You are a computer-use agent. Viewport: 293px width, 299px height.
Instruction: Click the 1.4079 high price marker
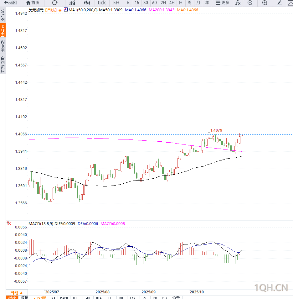(x=216, y=130)
